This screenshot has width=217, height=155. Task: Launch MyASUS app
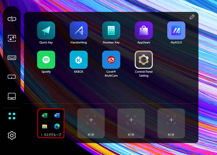point(176,30)
